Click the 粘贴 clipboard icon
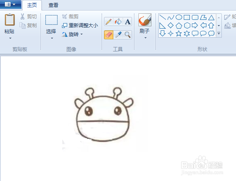The height and width of the screenshot is (181, 236). click(10, 20)
